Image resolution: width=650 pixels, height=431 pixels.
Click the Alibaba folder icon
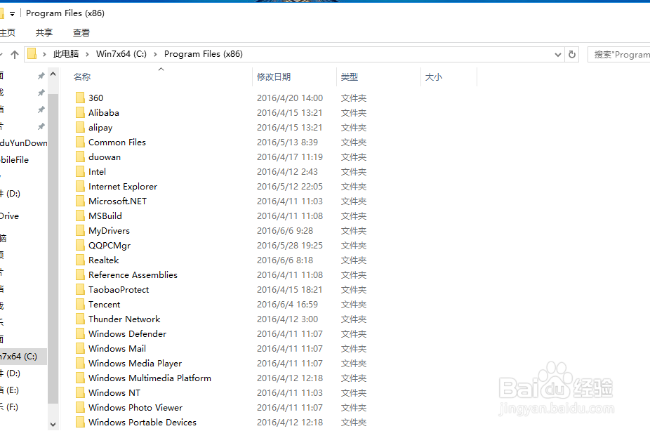click(x=81, y=113)
